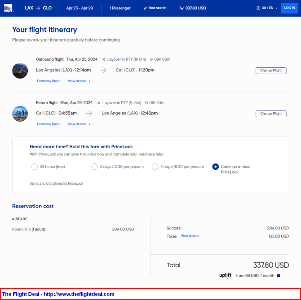Select 7 days PriceLock option
The width and height of the screenshot is (301, 300).
[155, 167]
